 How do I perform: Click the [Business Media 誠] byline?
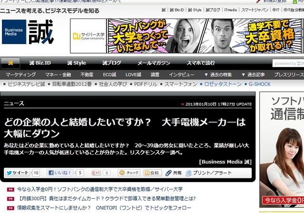click(x=225, y=162)
